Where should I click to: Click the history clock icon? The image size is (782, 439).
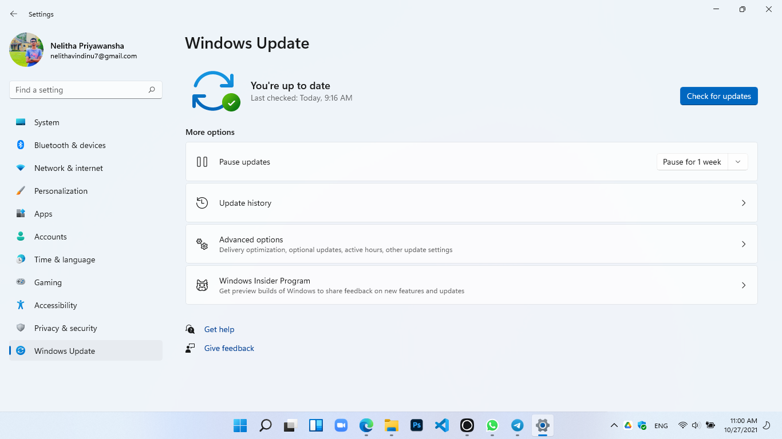click(202, 203)
